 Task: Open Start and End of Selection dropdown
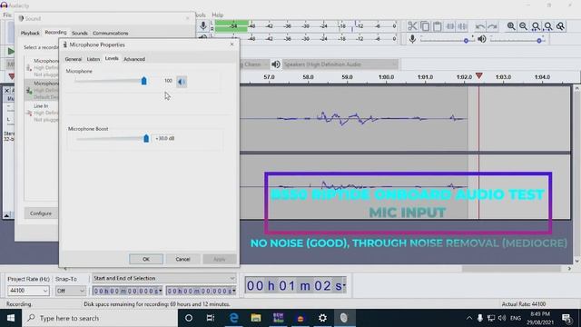pos(164,278)
